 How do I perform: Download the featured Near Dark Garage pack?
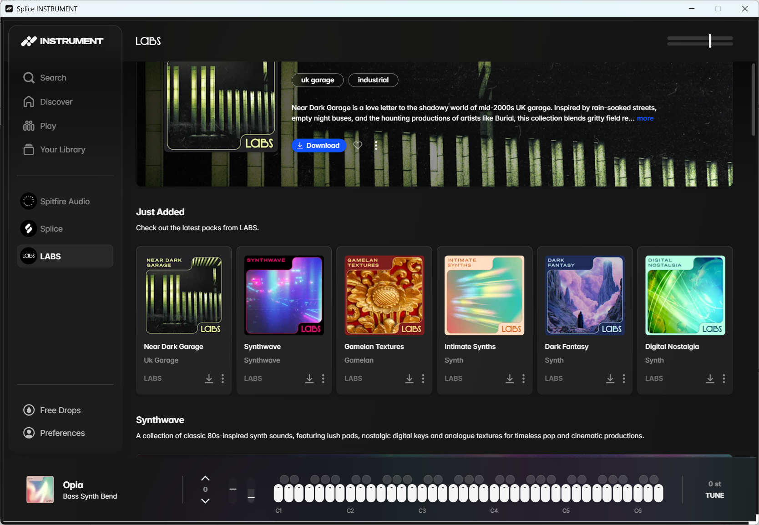[319, 146]
